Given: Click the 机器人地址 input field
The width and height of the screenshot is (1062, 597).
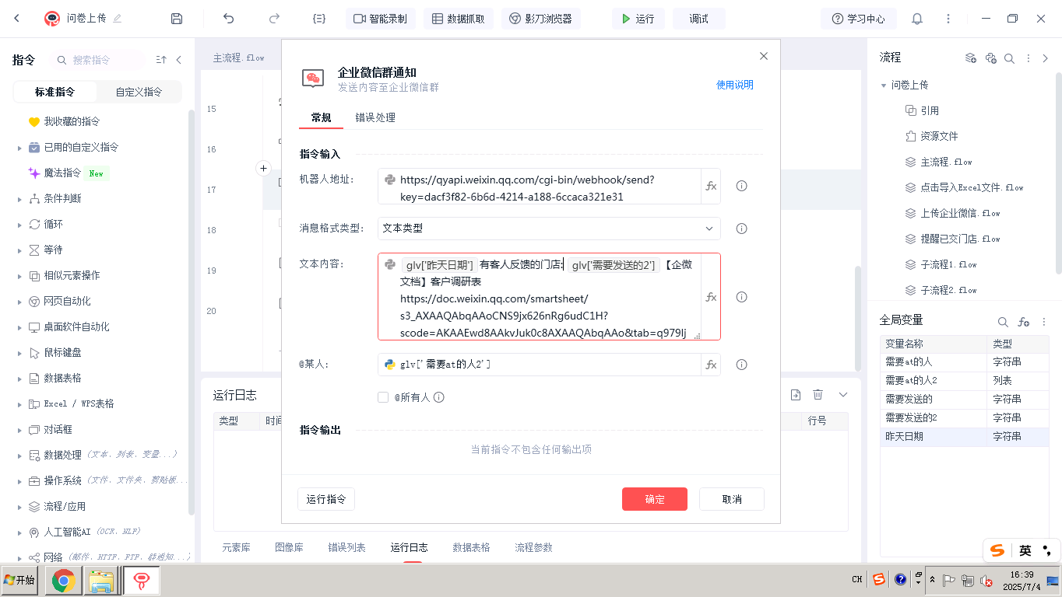Looking at the screenshot, I should [540, 187].
